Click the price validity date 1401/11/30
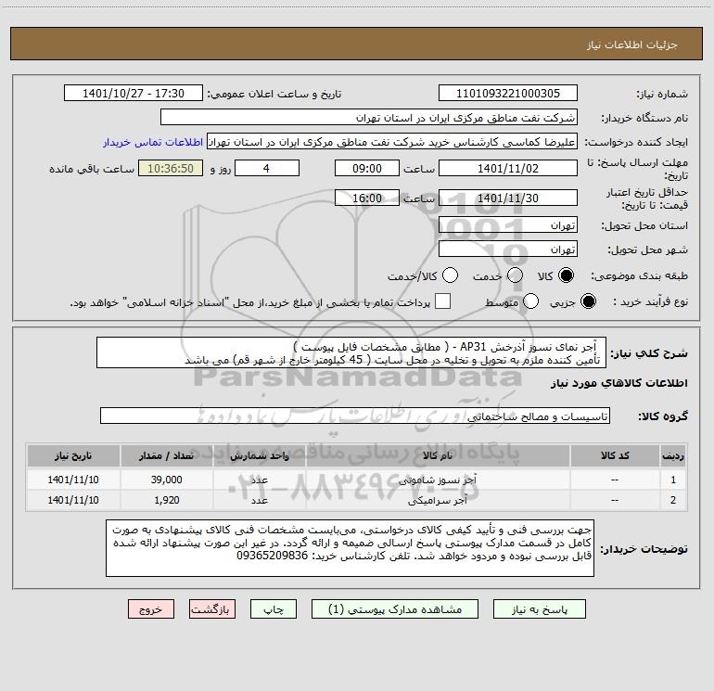 click(x=508, y=198)
